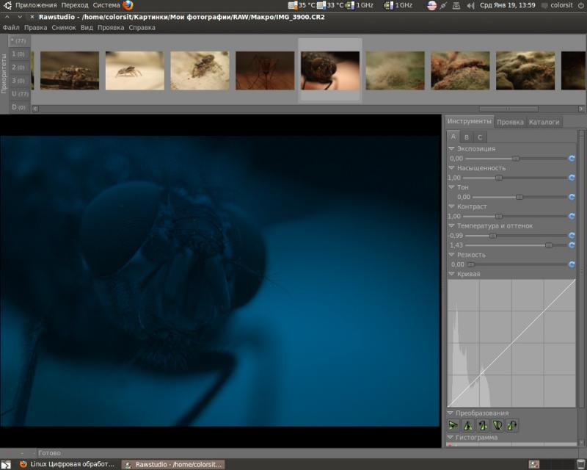Viewport: 587px width, 470px height.
Task: Show unprioritized U (77) photos
Action: coord(20,94)
